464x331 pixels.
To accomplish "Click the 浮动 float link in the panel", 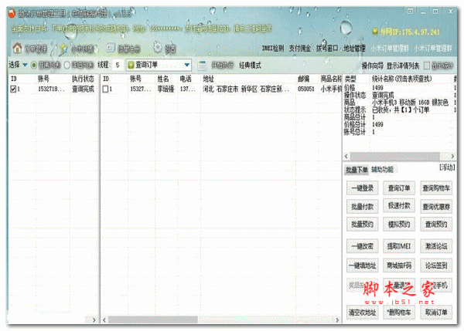I will pos(447,167).
